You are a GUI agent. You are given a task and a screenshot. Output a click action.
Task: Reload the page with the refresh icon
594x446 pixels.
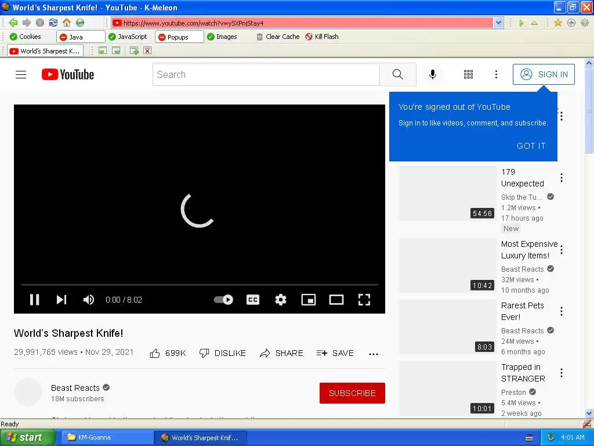click(x=53, y=23)
